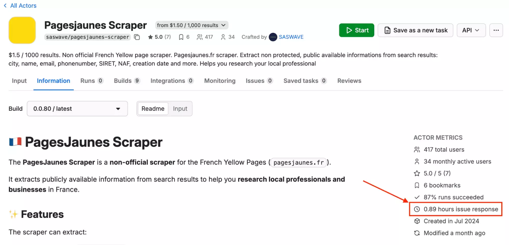
Task: Click the yellow Pagesjaunes Scraper logo
Action: coord(22,30)
